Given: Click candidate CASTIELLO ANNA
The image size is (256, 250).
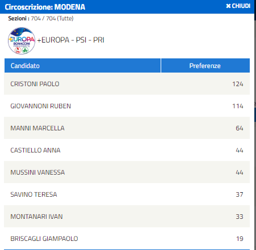Looking at the screenshot, I should coord(35,150).
